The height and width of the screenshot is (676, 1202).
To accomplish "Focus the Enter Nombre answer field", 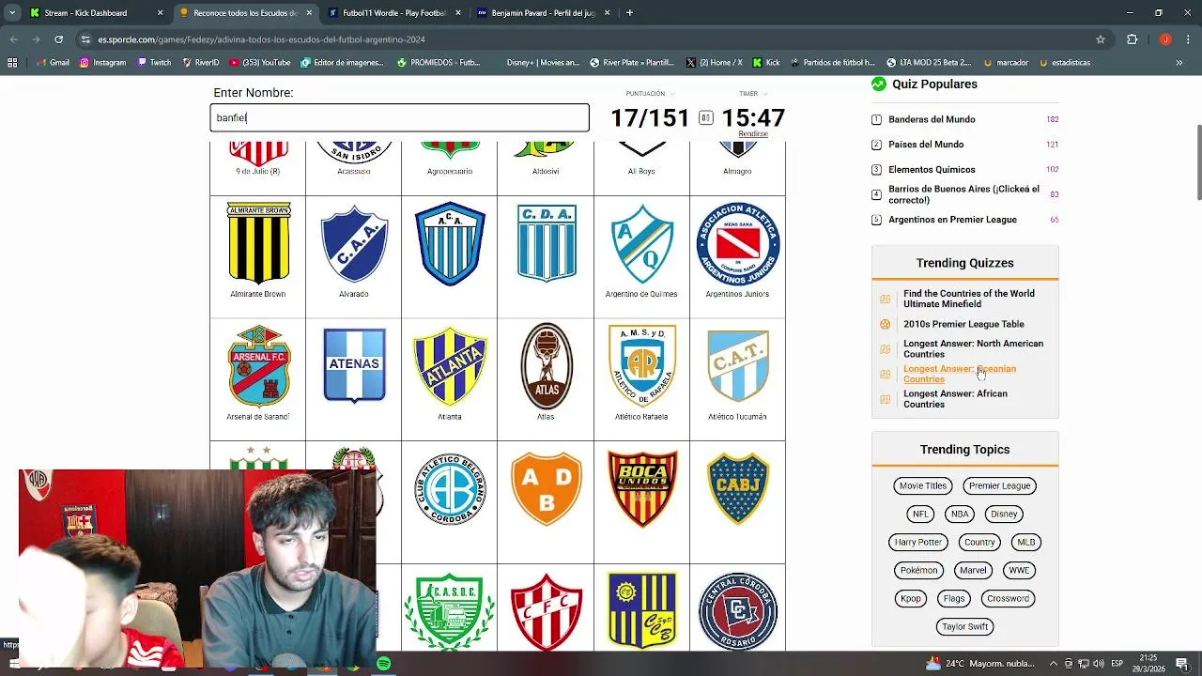I will (400, 117).
